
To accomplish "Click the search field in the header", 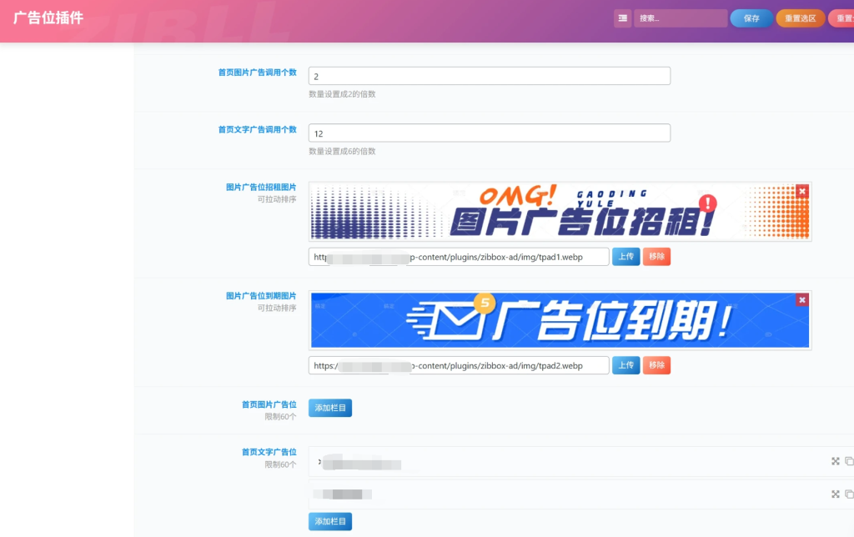I will [x=681, y=18].
